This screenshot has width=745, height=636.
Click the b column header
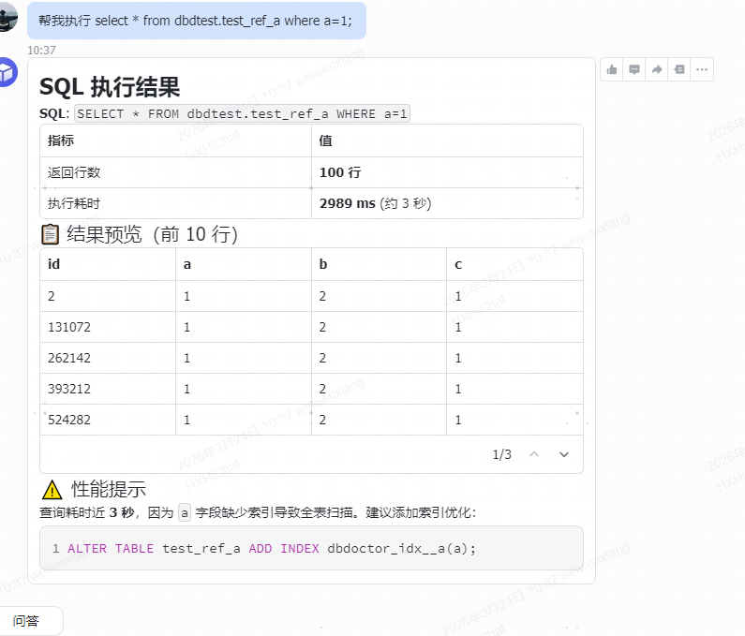(x=323, y=264)
